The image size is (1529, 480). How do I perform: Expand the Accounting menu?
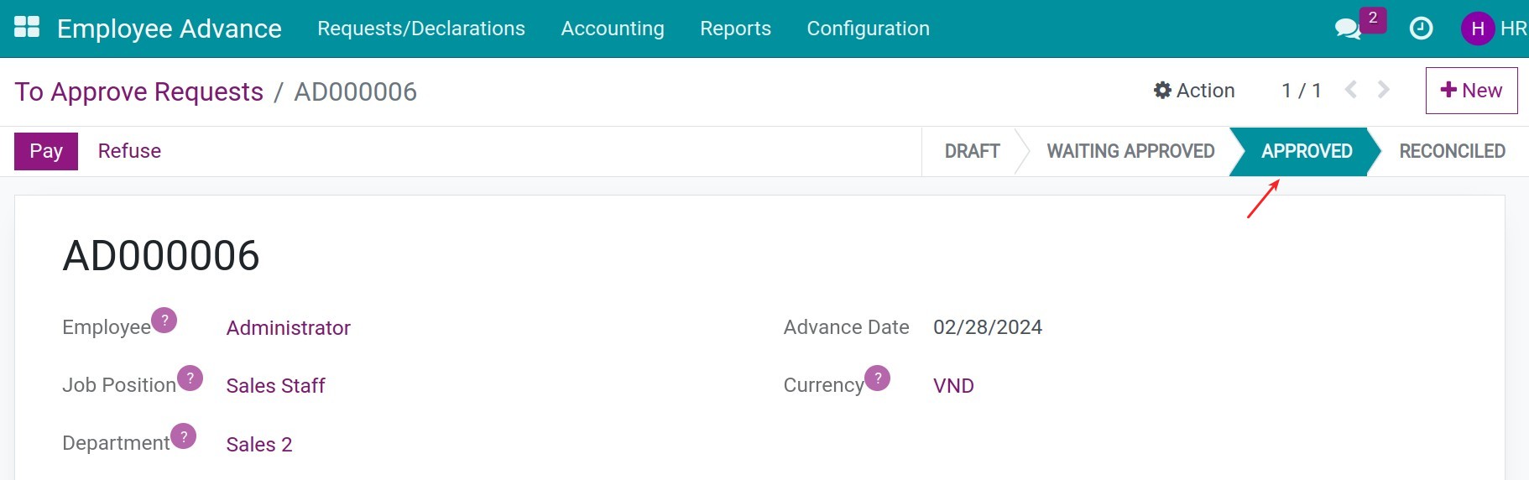[613, 29]
